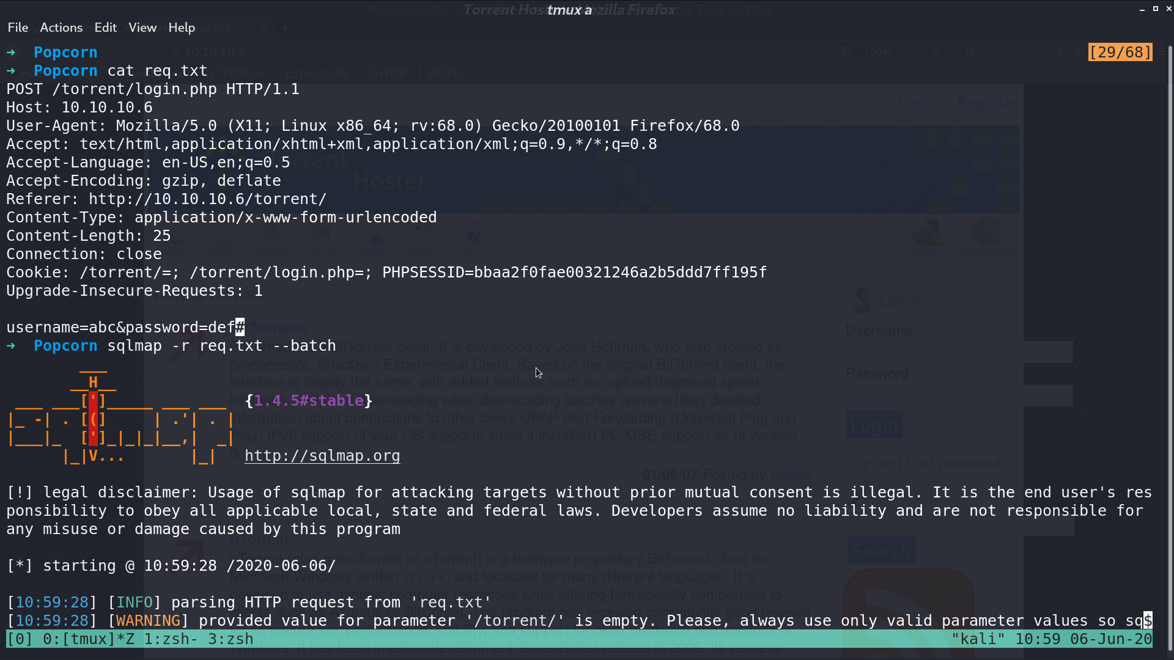This screenshot has width=1174, height=660.
Task: Click the 'Accept-Language: en-US,en;q=0.5' line
Action: [148, 163]
